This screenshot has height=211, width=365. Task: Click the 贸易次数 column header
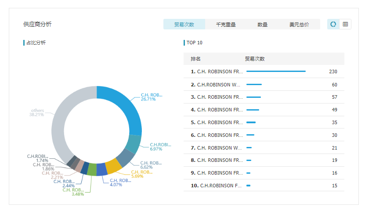pyautogui.click(x=254, y=59)
